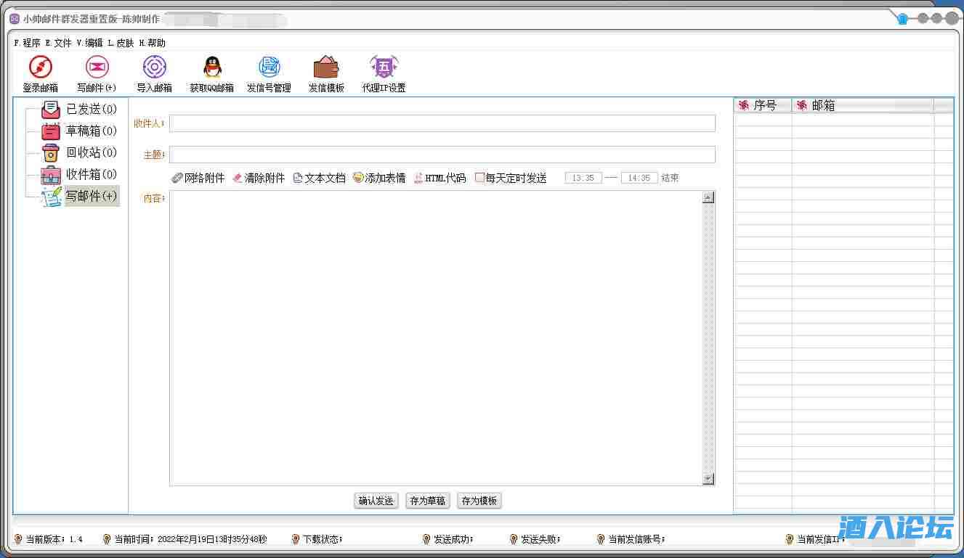Image resolution: width=964 pixels, height=558 pixels.
Task: Click the 文本文档 text document option
Action: (318, 177)
